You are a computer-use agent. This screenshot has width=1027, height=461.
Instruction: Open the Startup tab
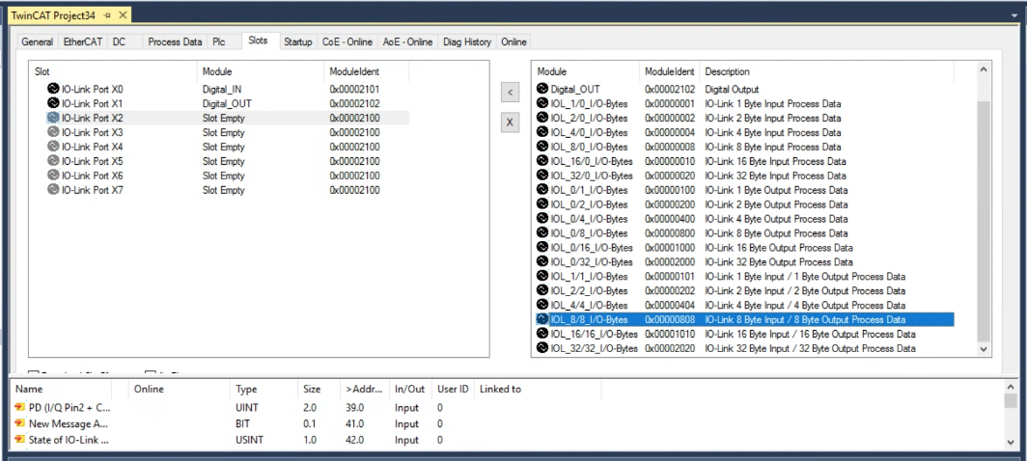[298, 41]
